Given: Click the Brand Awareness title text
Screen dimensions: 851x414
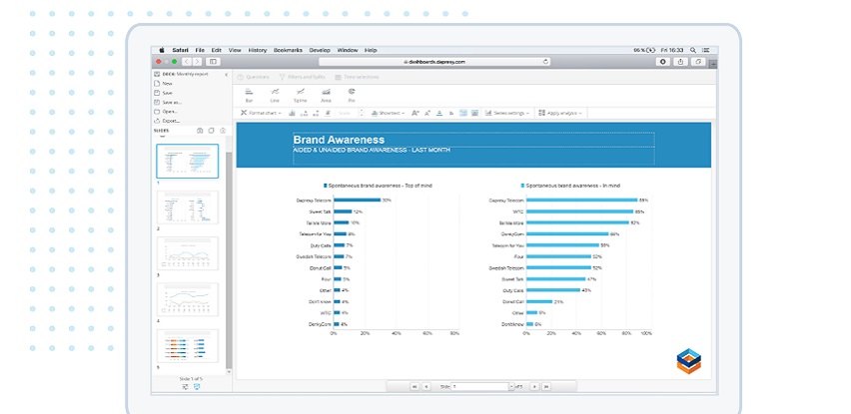Looking at the screenshot, I should (339, 140).
